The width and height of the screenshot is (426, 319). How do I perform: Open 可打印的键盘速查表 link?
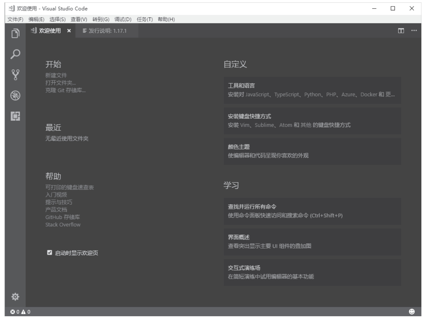coord(70,187)
